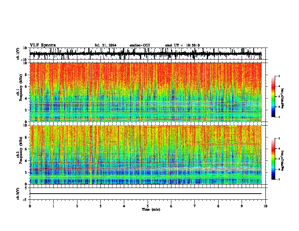Click the "-7" label on ch.2 color scale
Screen dimensions: 299x231
tap(279, 179)
